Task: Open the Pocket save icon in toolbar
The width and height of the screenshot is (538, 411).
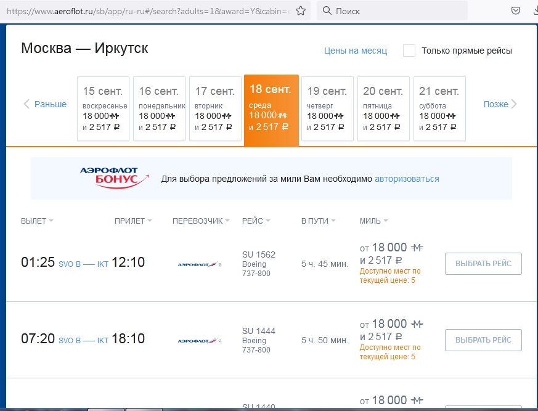Action: pyautogui.click(x=516, y=11)
